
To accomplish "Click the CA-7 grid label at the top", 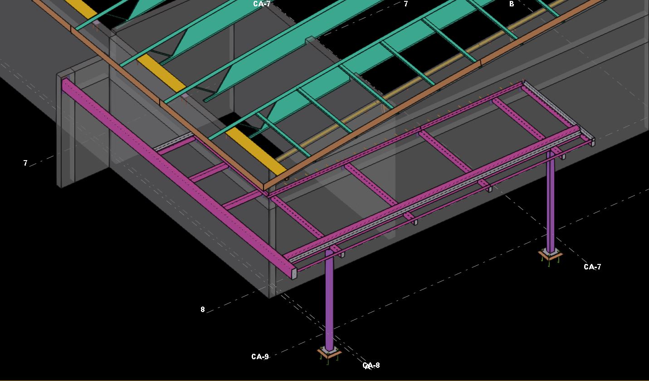I will pos(262,4).
